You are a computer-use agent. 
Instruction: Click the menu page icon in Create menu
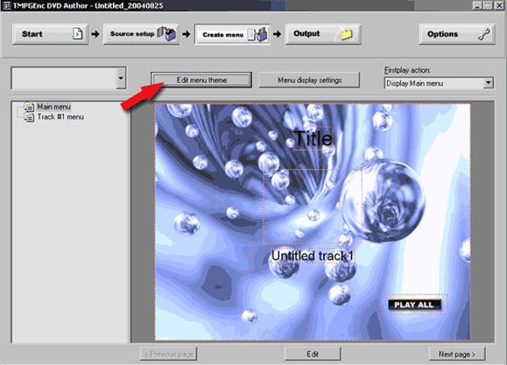[x=257, y=34]
